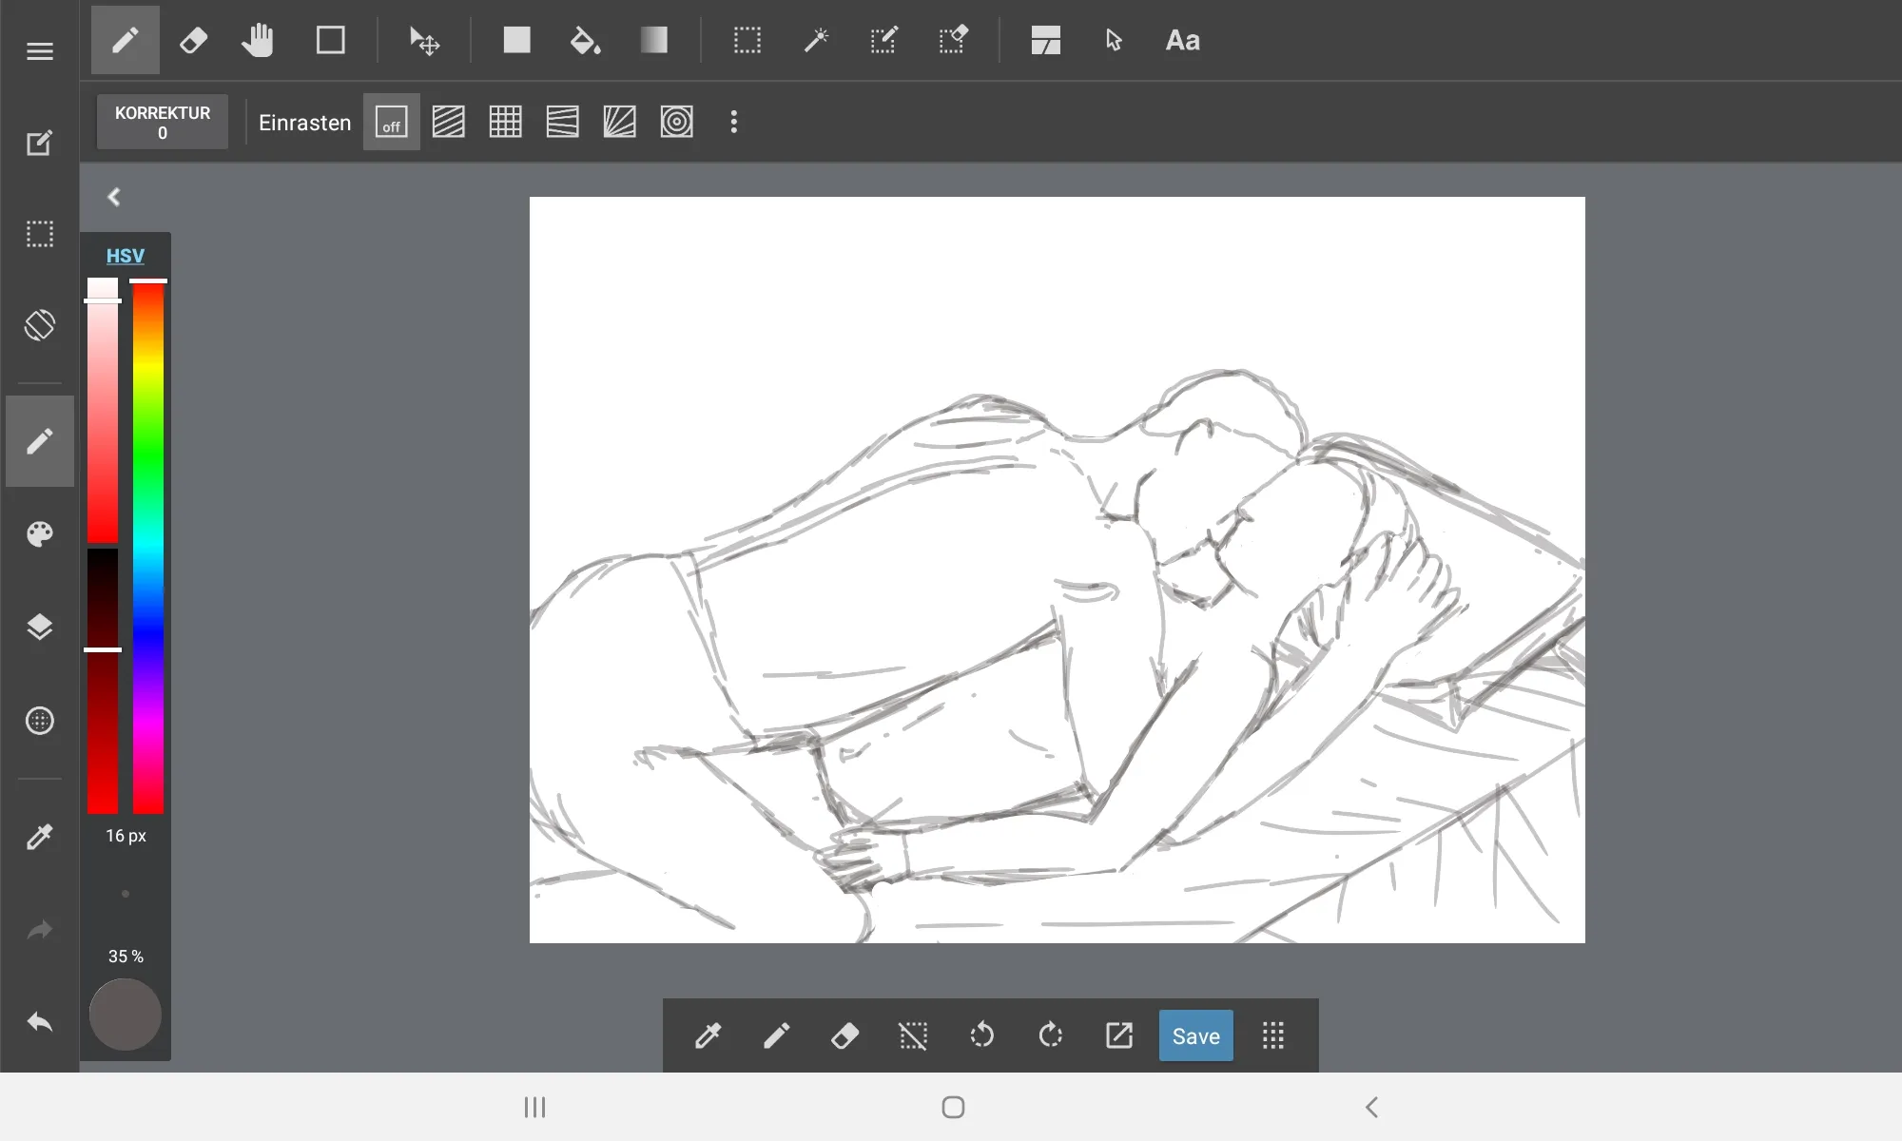Open the Layers panel icon
Viewport: 1902px width, 1141px height.
tap(39, 627)
